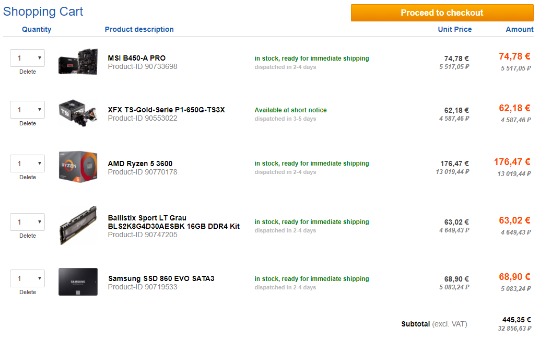Viewport: 540px width, 339px height.
Task: Click the XFX power supply product image
Action: click(x=78, y=113)
